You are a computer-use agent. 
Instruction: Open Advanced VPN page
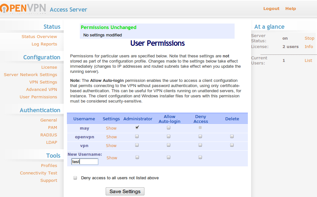[x=41, y=90]
